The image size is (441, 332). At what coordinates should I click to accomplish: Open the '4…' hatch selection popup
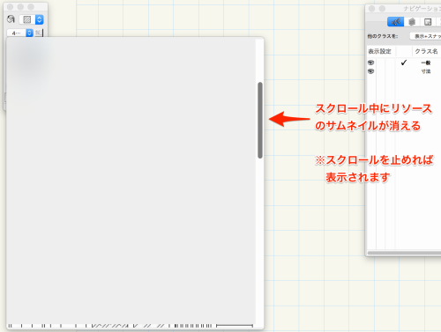click(x=20, y=33)
